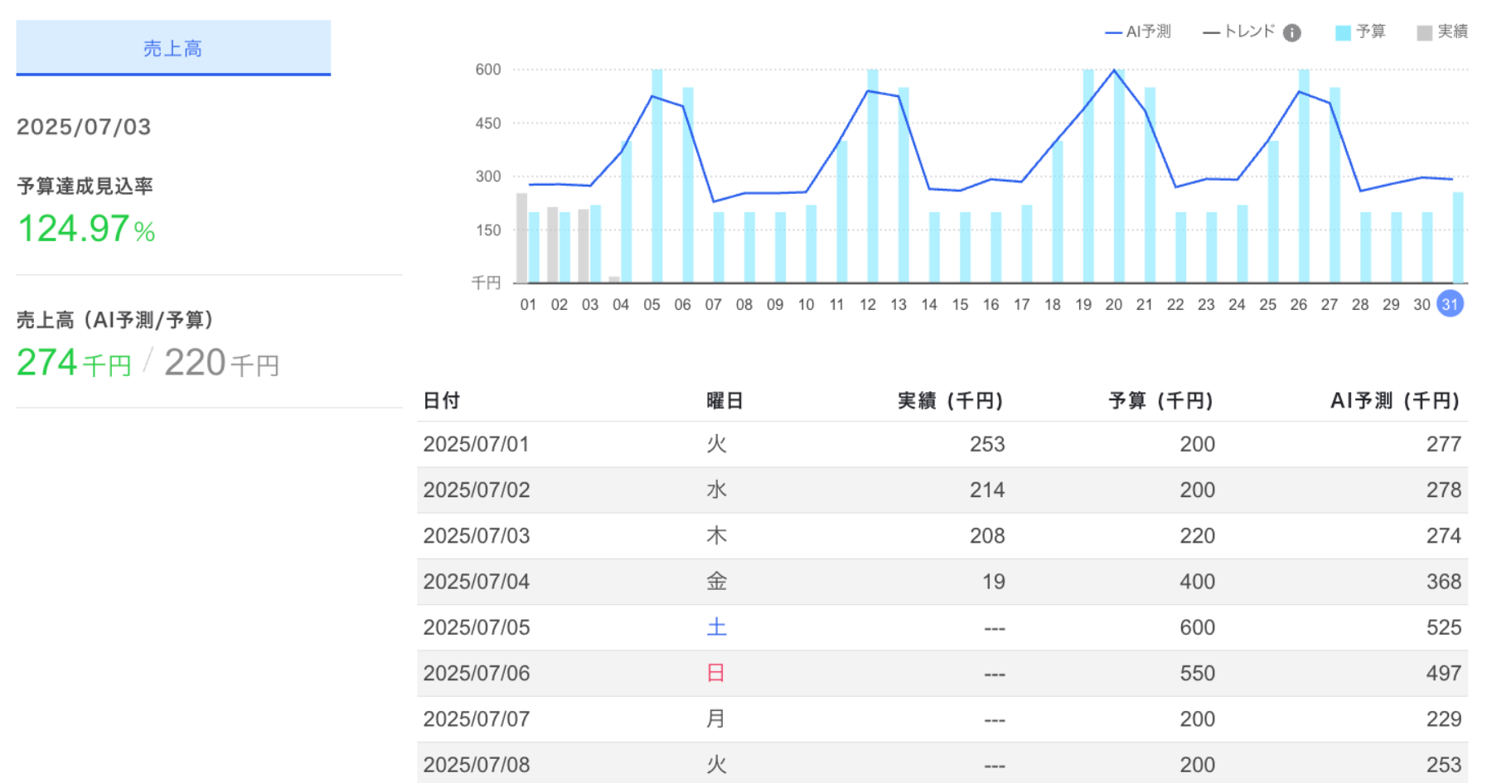Image resolution: width=1492 pixels, height=783 pixels.
Task: Click 予算 value 220 in the 2025/07/03 row
Action: coord(1198,535)
